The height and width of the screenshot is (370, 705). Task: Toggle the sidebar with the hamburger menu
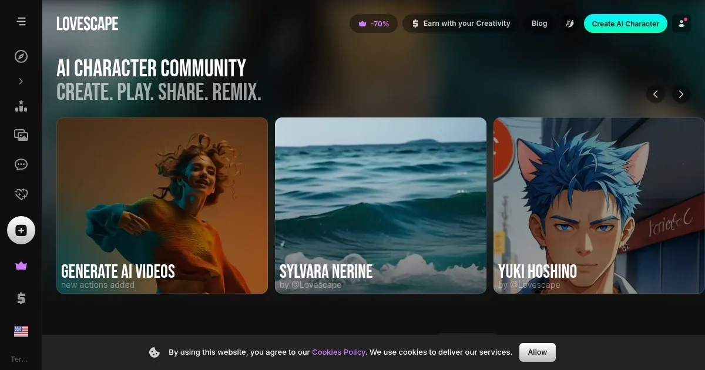[21, 21]
